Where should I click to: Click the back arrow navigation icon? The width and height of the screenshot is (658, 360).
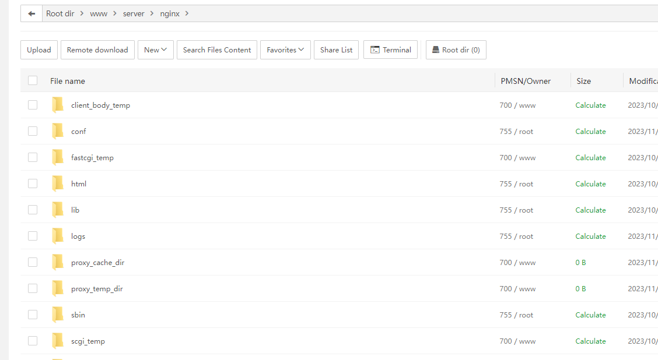click(32, 13)
